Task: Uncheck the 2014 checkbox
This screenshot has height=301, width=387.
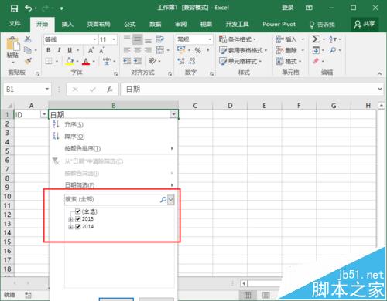Action: 78,227
